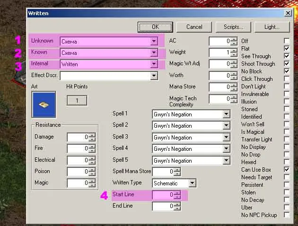Expand the Unknown name dropdown

154,41
